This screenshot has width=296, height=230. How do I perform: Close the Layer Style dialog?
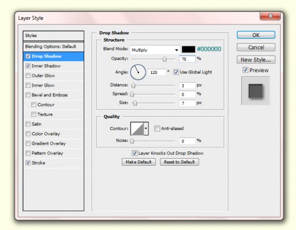point(270,16)
